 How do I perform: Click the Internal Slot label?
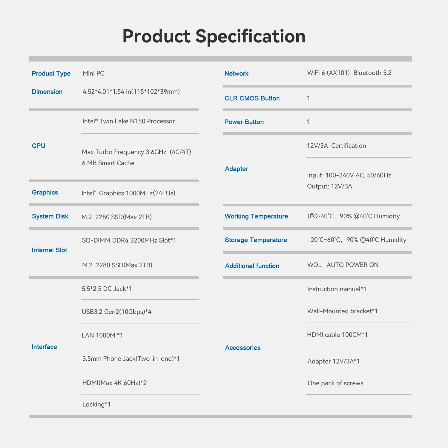coord(49,250)
